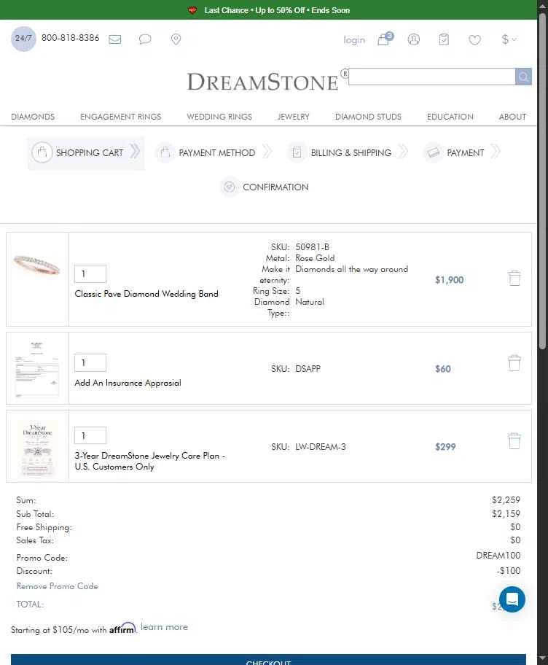548x665 pixels.
Task: Open the 3-Year care plan thumbnail
Action: click(38, 448)
